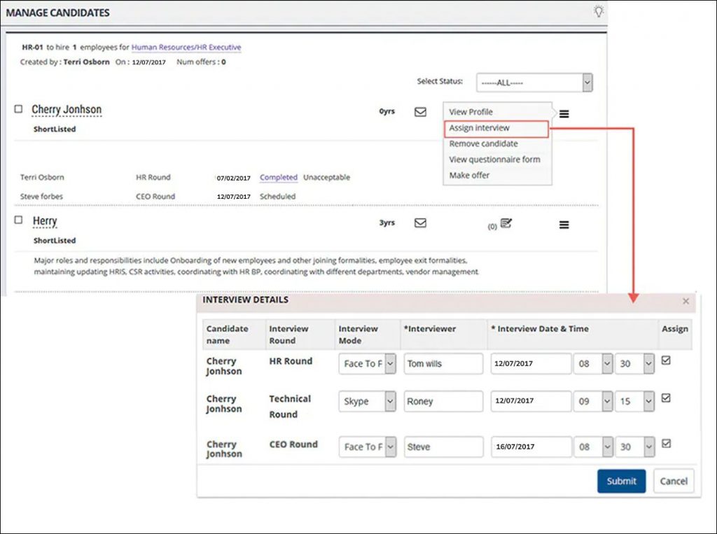Tick the checkbox beside Cherry Johnson

click(18, 108)
